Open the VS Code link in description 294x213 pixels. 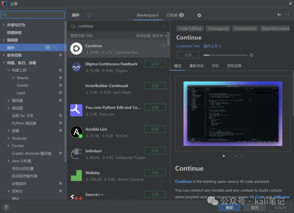pos(257,197)
